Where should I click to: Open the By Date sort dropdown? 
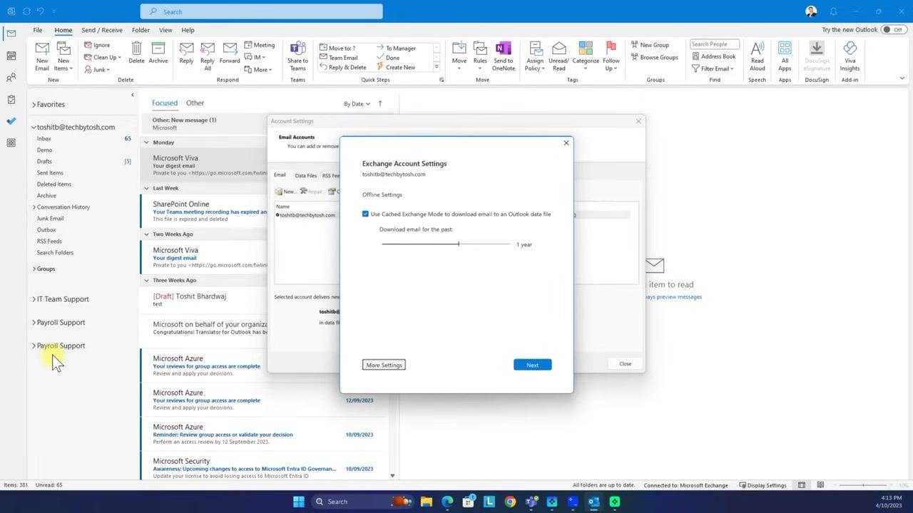(x=357, y=104)
